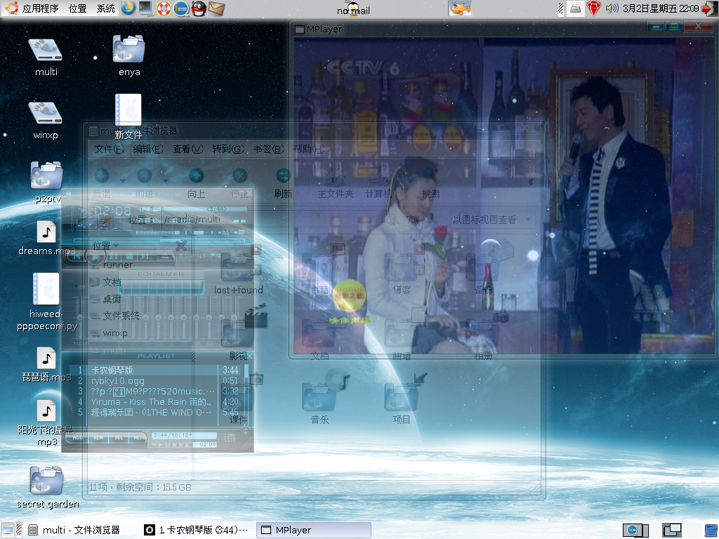Launch Firefox from the top panel
This screenshot has height=539, width=719.
(x=128, y=8)
